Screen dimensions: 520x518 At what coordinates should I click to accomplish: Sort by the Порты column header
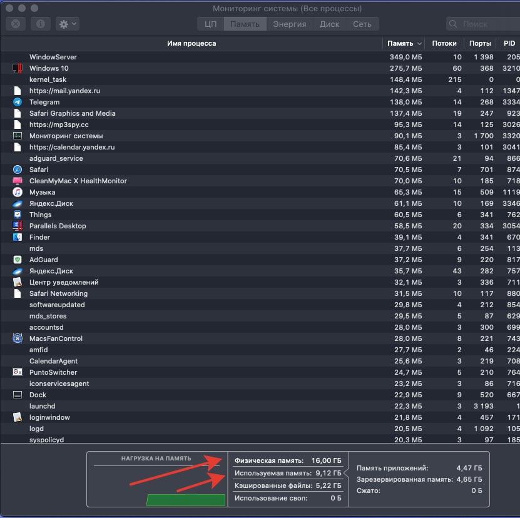point(480,43)
